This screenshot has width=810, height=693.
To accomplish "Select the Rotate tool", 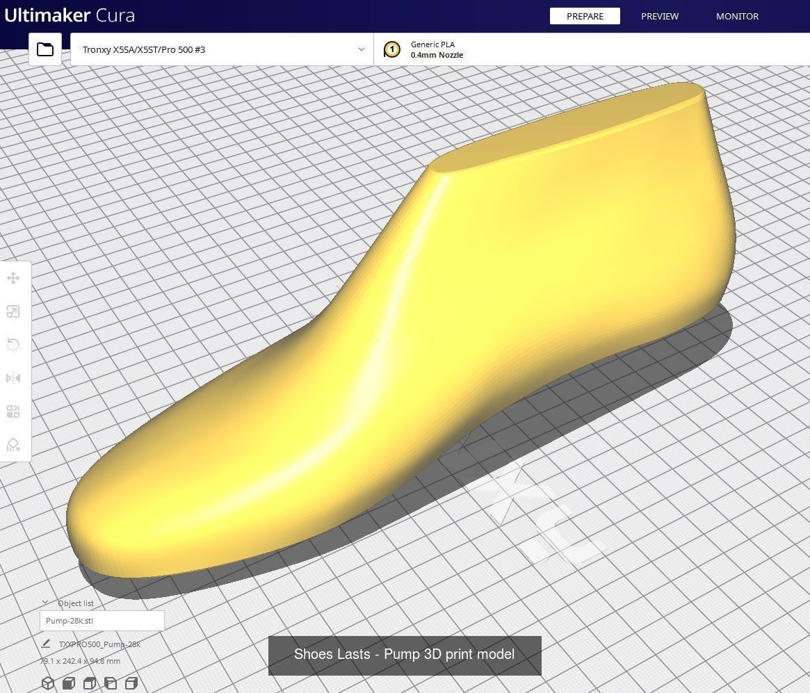I will tap(13, 344).
